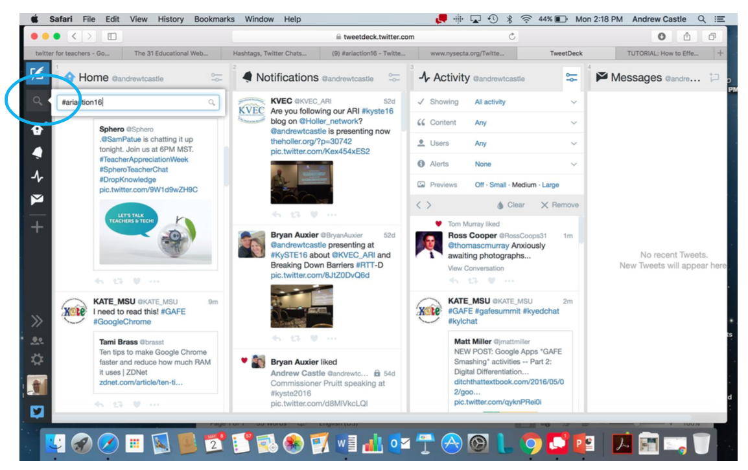Jump to the Home column from the sidebar
The width and height of the screenshot is (748, 470).
(x=37, y=130)
